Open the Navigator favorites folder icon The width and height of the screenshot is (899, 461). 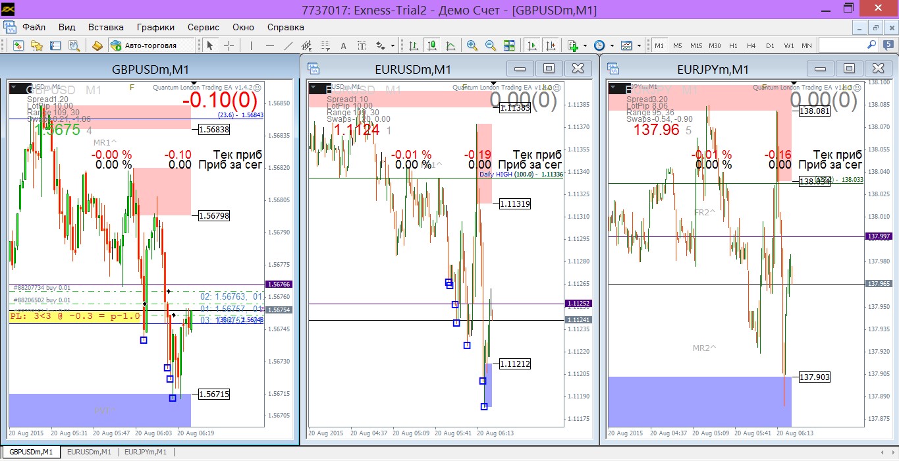[x=37, y=45]
